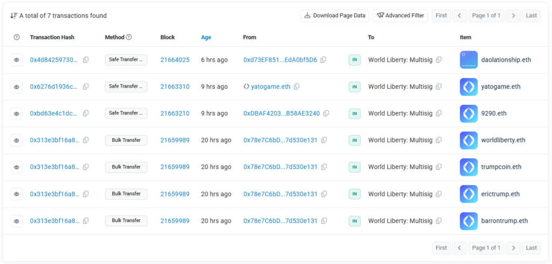Copy From address 0xDBAF4203...B58AE3240
Viewport: 552px width, 264px height.
click(326, 113)
